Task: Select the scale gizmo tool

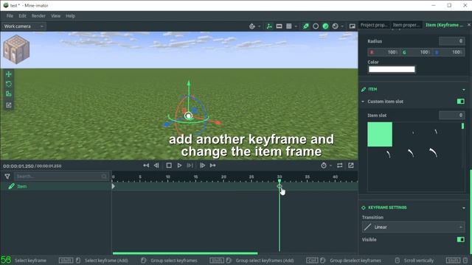Action: [9, 93]
